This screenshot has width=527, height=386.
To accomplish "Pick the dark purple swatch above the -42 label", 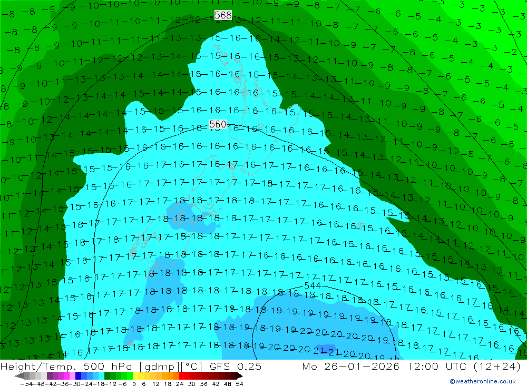I will 50,376.
